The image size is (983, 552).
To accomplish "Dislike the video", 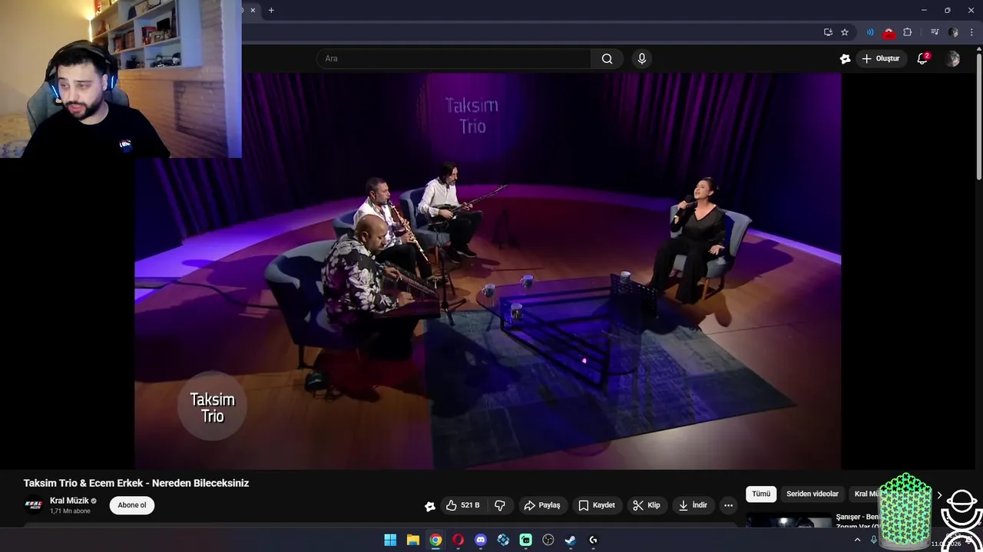I will pyautogui.click(x=500, y=505).
